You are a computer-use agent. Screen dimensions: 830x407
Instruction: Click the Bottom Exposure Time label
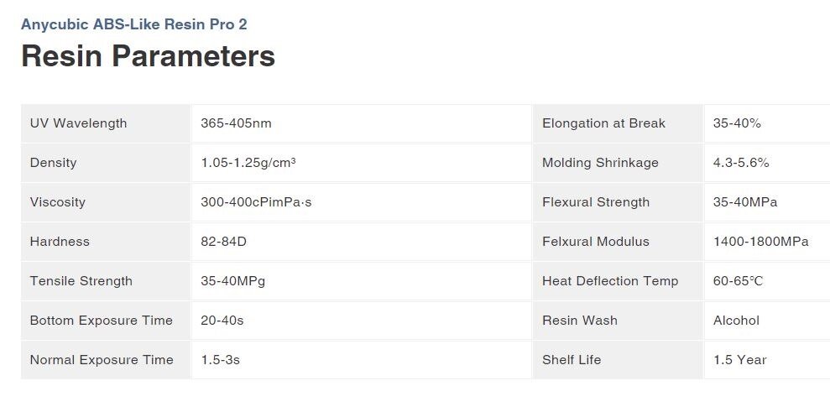click(101, 321)
